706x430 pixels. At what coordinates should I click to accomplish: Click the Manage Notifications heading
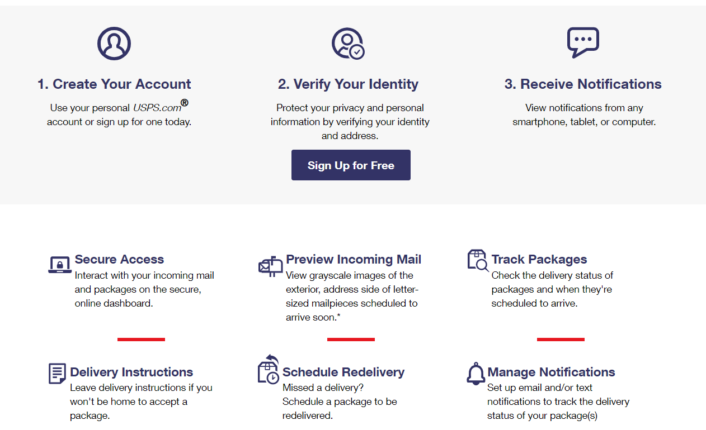(x=552, y=372)
